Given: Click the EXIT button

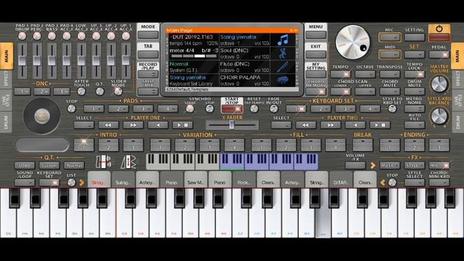Looking at the screenshot, I should pos(316,54).
